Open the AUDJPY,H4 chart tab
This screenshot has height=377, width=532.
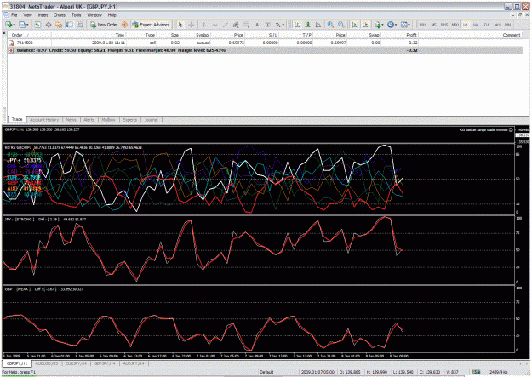coord(134,363)
